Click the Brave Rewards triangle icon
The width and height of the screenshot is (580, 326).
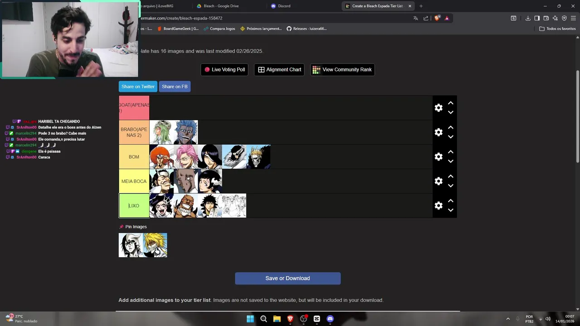(447, 18)
